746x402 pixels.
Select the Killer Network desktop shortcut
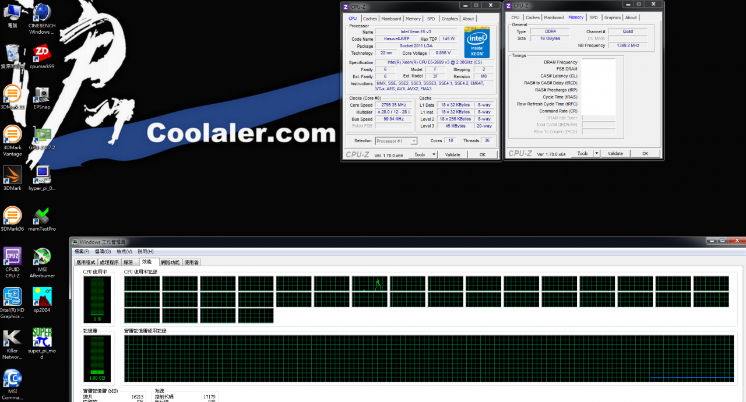pos(12,344)
